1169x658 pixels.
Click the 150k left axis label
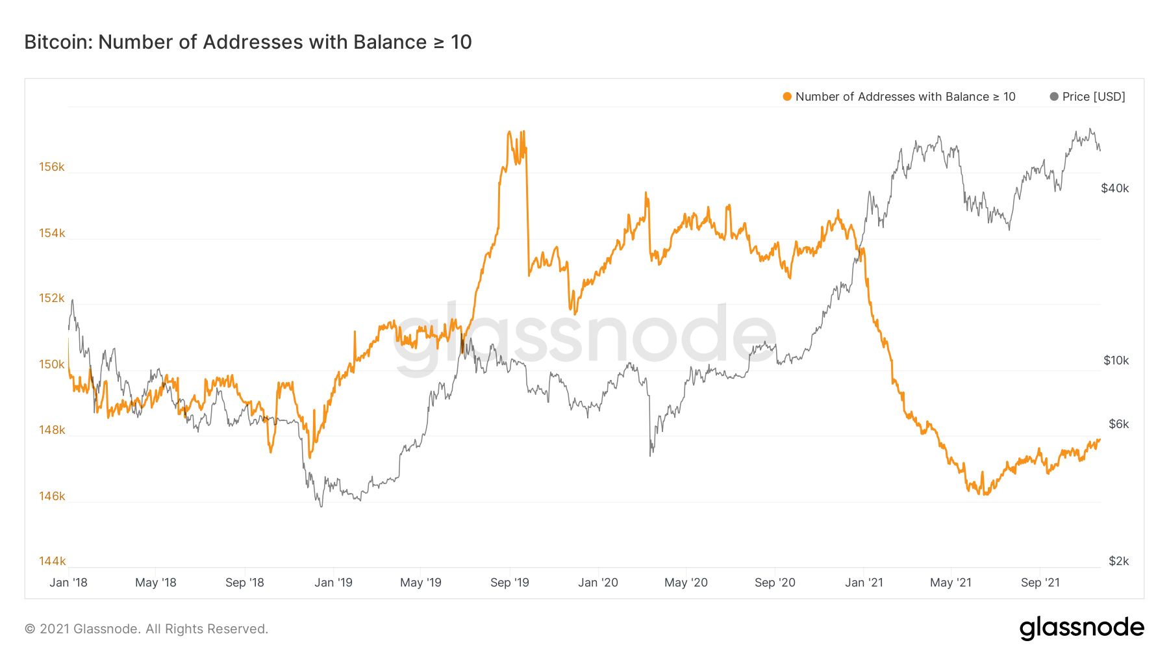pyautogui.click(x=52, y=364)
